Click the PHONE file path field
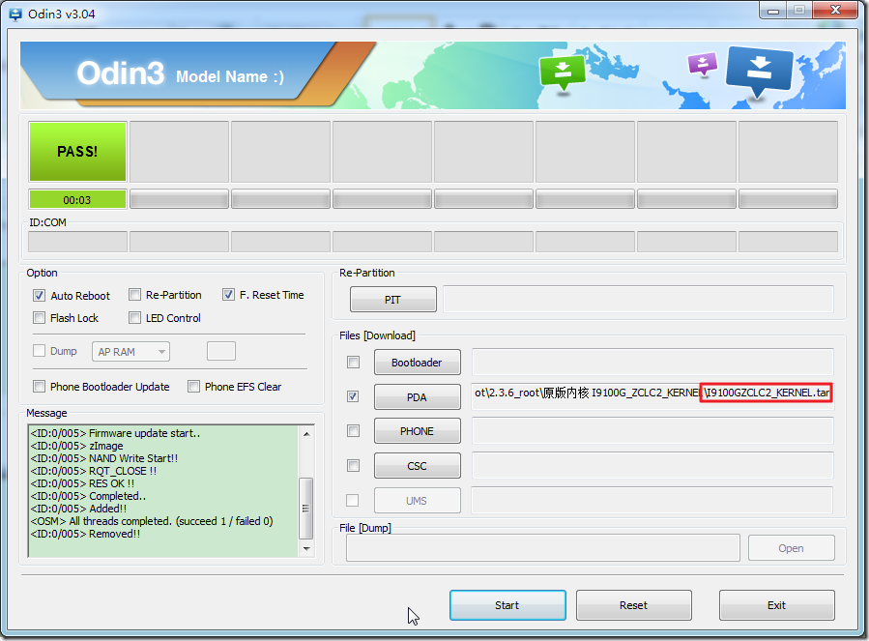Image resolution: width=869 pixels, height=641 pixels. coord(652,431)
